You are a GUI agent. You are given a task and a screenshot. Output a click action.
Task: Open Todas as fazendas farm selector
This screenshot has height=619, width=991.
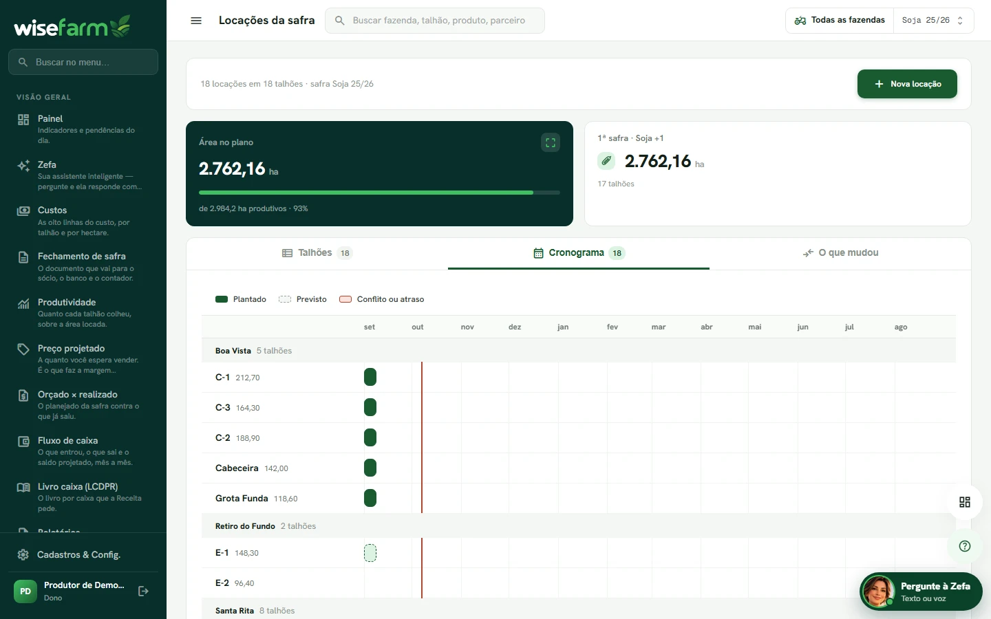click(840, 21)
